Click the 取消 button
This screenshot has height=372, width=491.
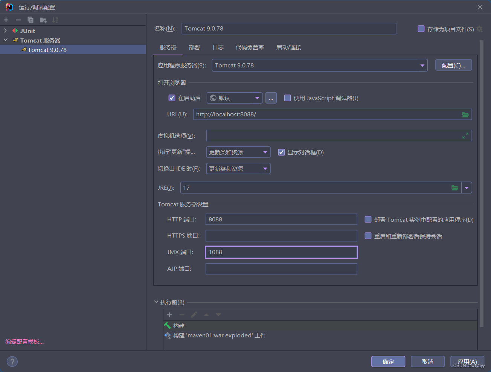pos(428,361)
